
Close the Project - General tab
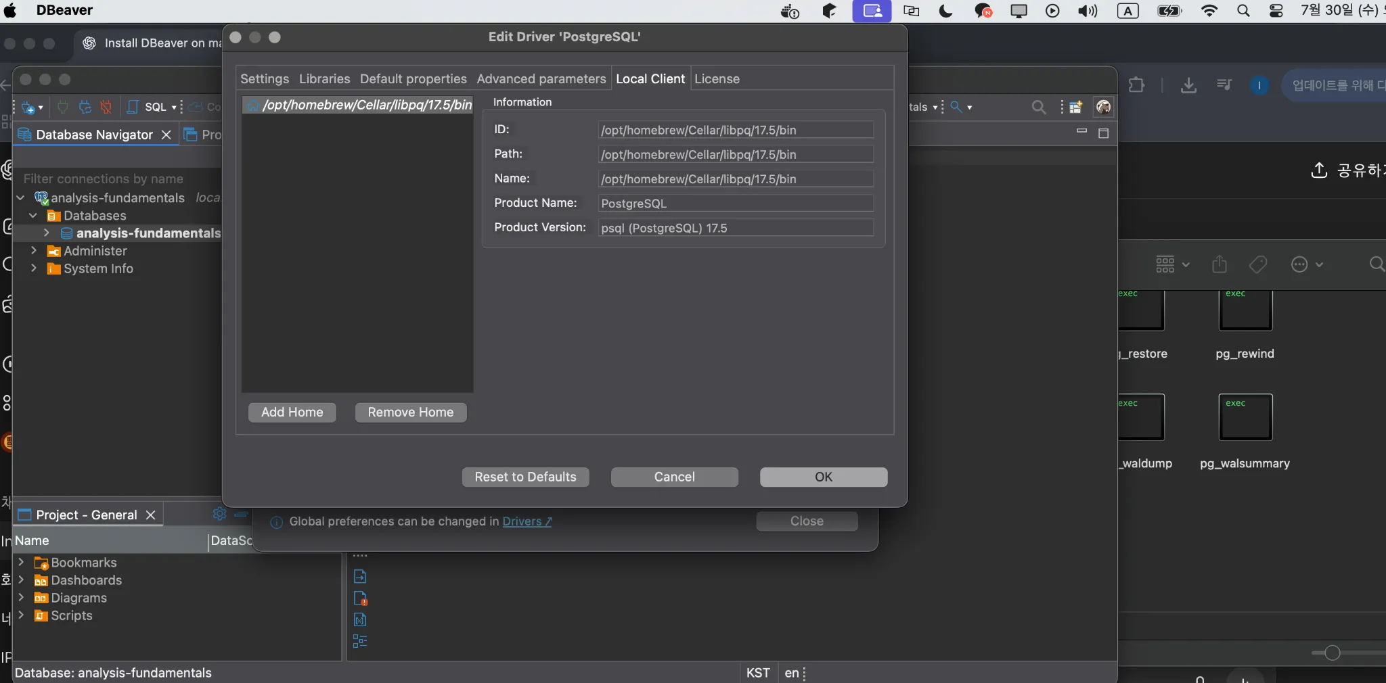pyautogui.click(x=151, y=515)
